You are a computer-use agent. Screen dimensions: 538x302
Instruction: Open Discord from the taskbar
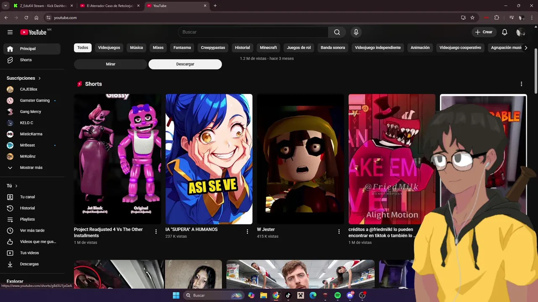point(350,295)
